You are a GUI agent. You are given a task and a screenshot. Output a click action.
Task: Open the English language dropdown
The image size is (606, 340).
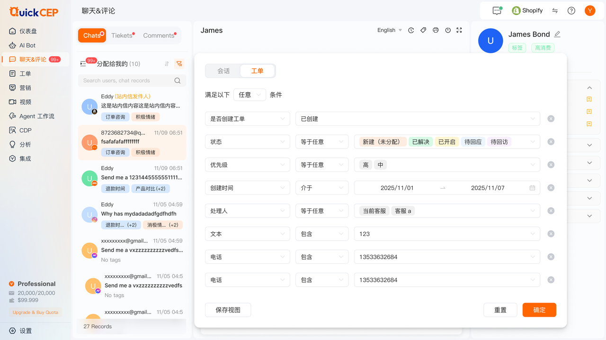pyautogui.click(x=389, y=30)
